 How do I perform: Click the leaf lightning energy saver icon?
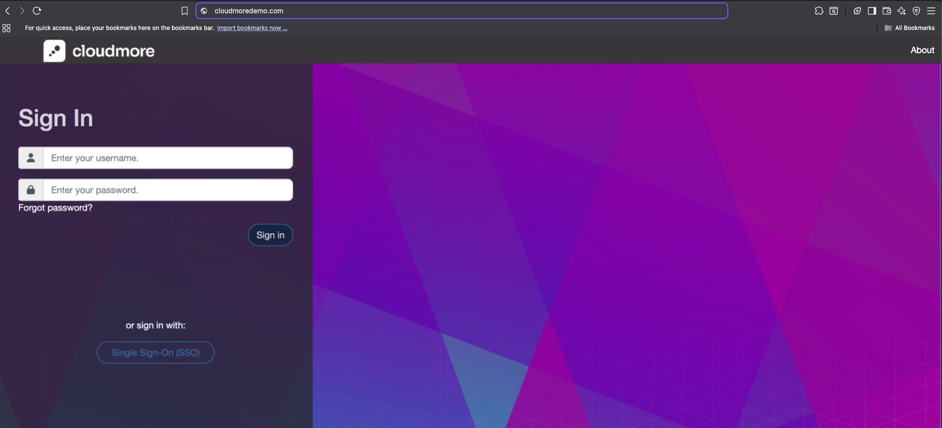[x=857, y=11]
